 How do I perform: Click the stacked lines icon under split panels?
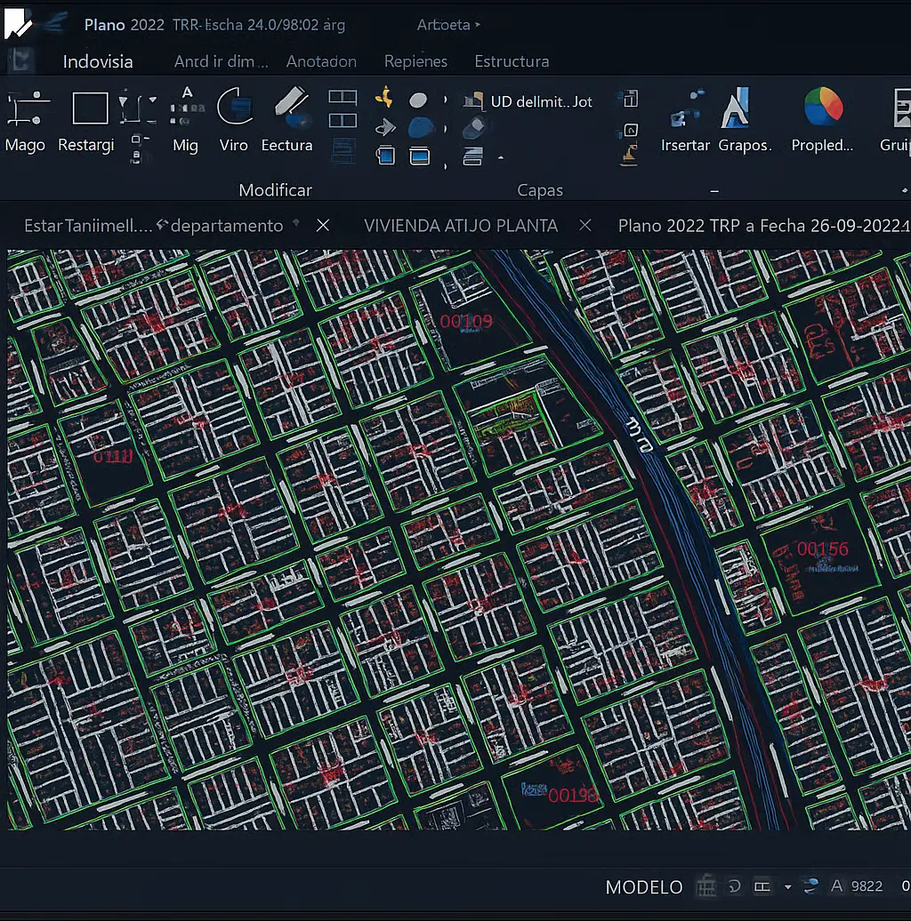343,149
